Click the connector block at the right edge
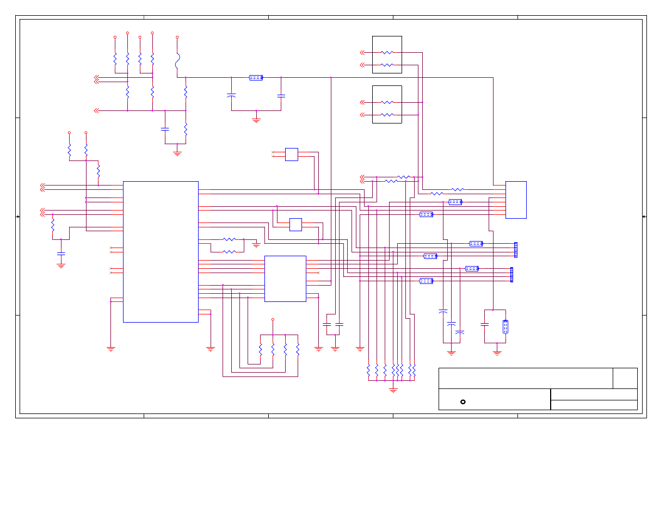 pos(516,200)
